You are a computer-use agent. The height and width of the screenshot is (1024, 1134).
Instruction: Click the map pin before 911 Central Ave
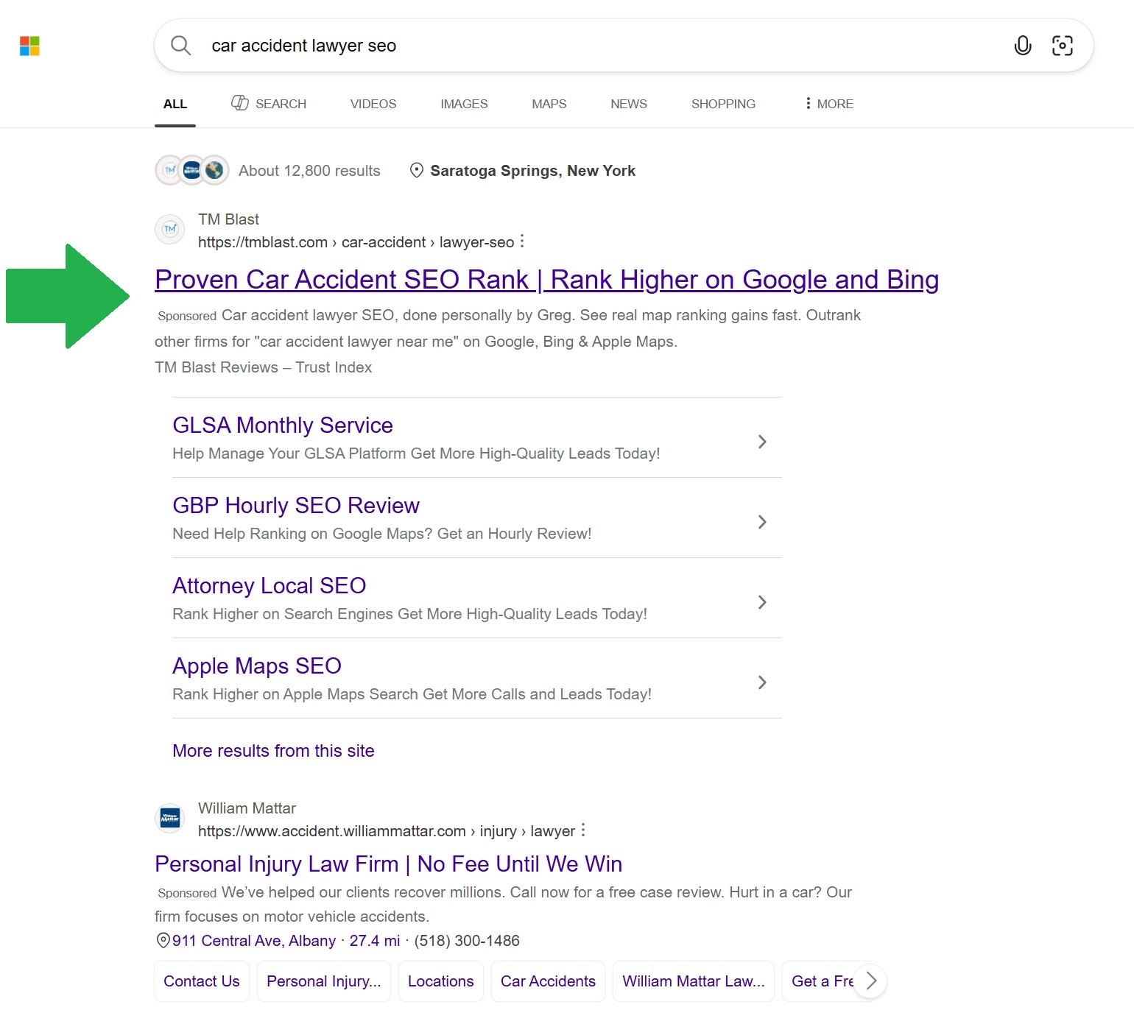tap(163, 941)
